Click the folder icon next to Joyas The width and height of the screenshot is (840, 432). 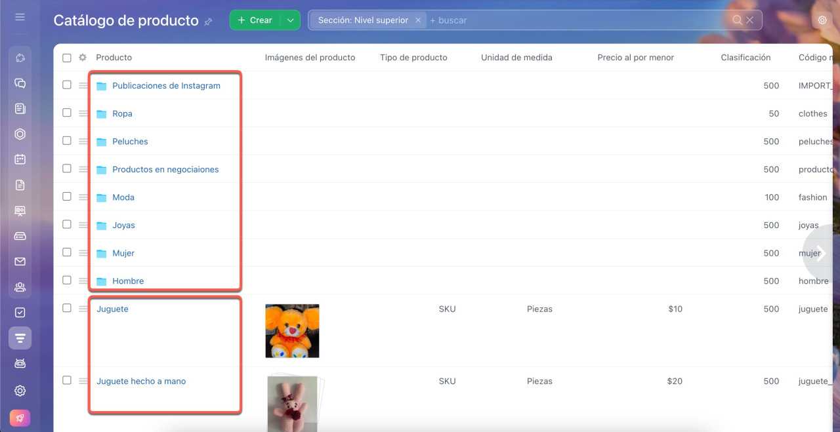tap(101, 226)
